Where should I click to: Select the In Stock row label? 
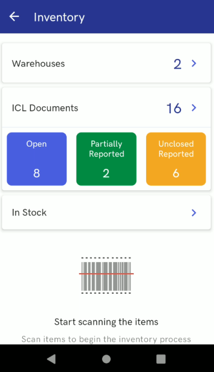(x=29, y=213)
